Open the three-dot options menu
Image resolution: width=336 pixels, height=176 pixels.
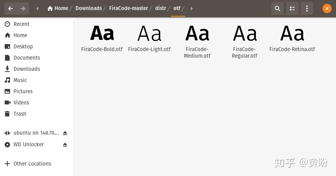(x=307, y=8)
